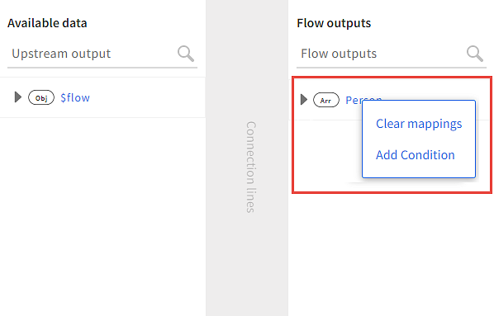
Task: Click the Flow outputs search magnifier icon
Action: [x=475, y=54]
